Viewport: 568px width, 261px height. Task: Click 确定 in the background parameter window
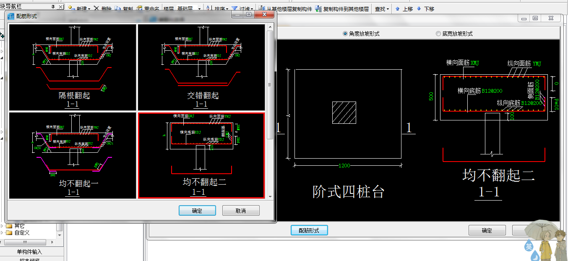[x=487, y=230]
